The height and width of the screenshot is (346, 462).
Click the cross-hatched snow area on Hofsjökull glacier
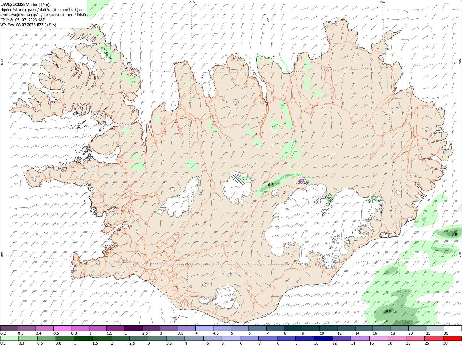click(240, 178)
